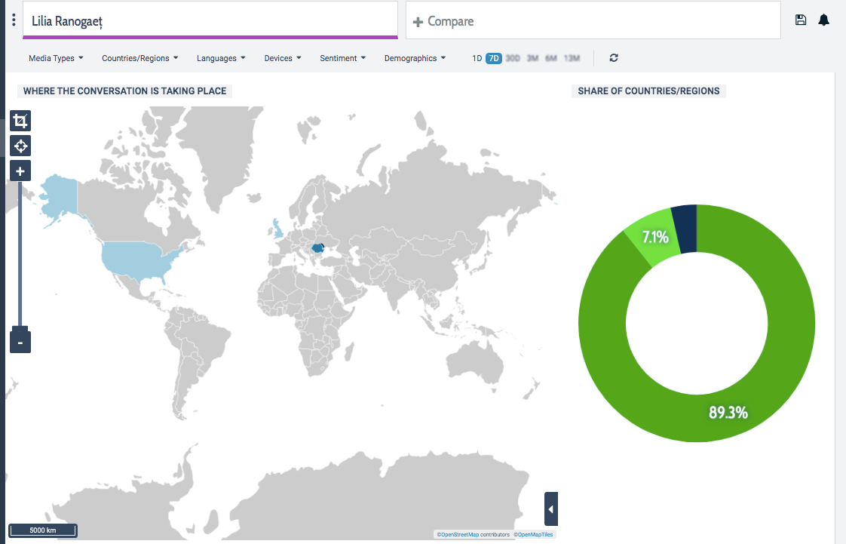Open the Languages filter menu
The image size is (846, 544).
pyautogui.click(x=221, y=58)
